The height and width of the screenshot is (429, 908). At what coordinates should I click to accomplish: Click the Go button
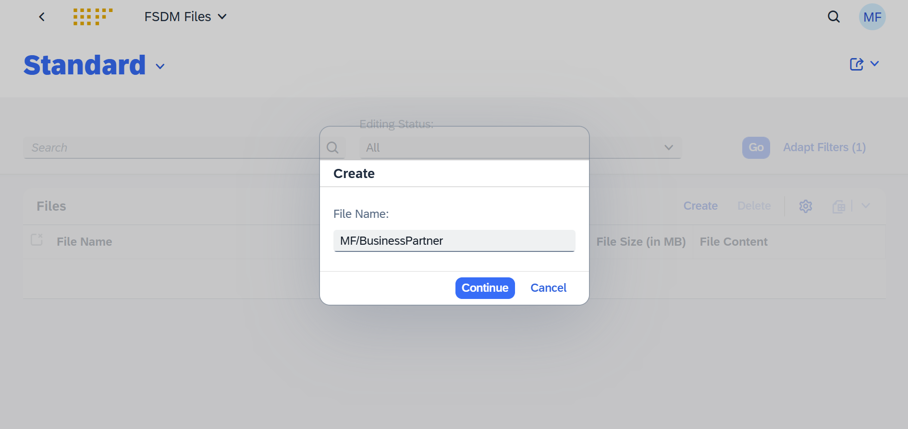click(756, 148)
